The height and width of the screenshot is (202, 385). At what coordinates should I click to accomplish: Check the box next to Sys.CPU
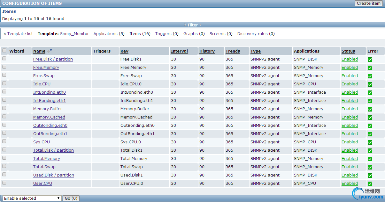pos(4,141)
